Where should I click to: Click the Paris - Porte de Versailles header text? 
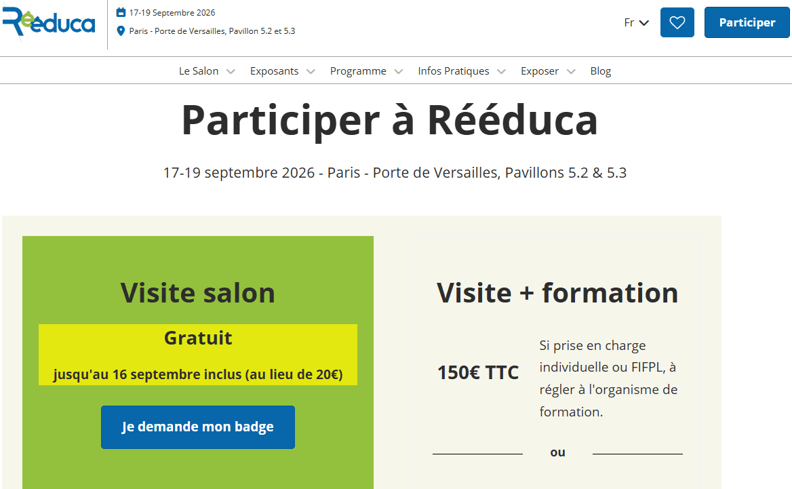212,31
